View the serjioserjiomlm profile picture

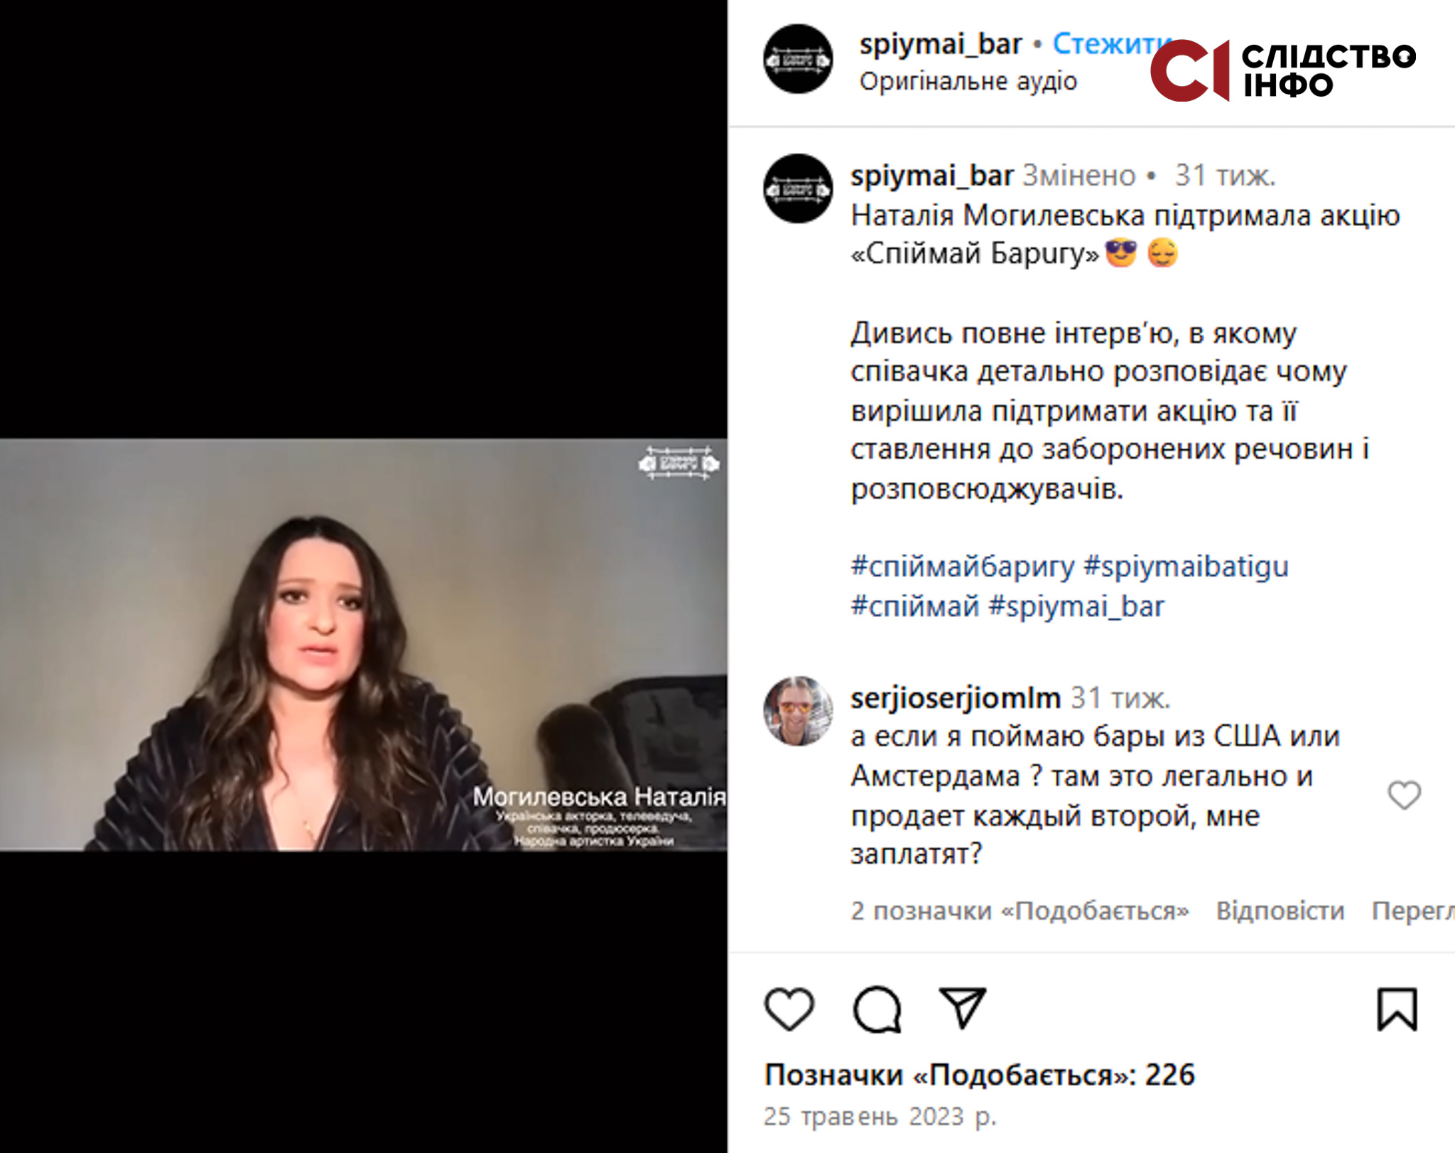[798, 711]
